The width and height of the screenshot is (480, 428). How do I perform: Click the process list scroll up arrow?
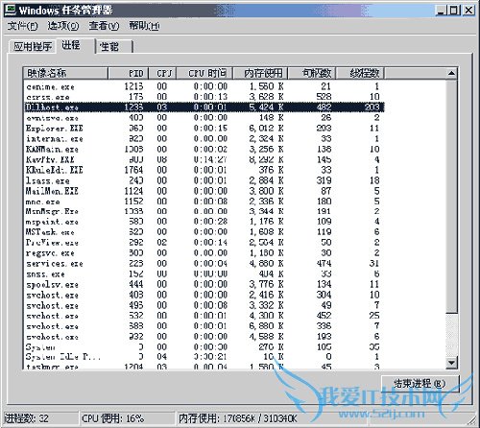[451, 73]
